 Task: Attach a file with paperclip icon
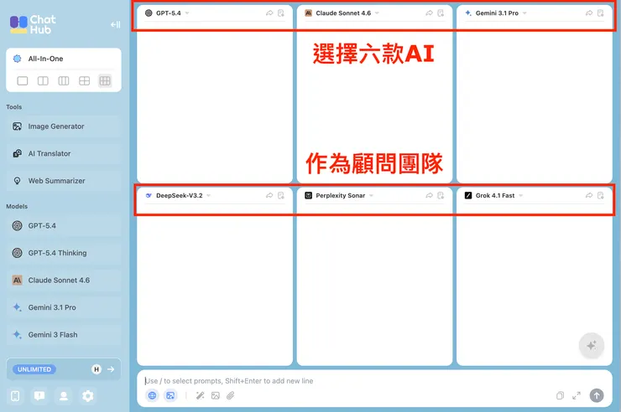tap(231, 395)
